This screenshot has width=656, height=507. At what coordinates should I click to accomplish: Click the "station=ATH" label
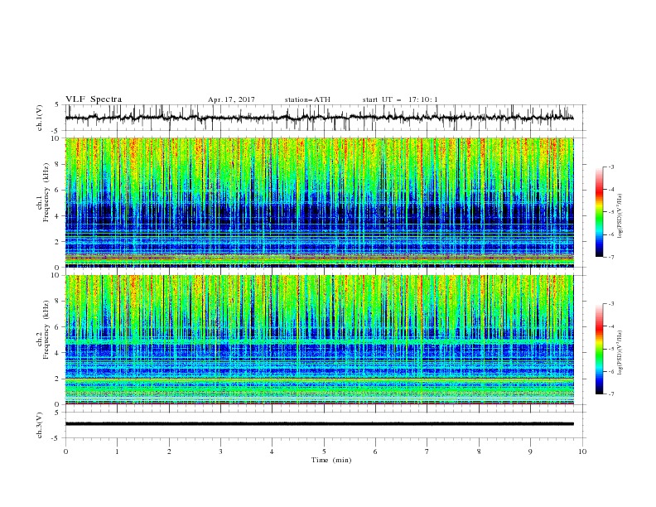[x=307, y=99]
